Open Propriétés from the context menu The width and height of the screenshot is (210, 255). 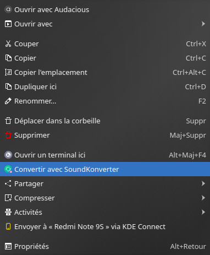click(x=105, y=246)
